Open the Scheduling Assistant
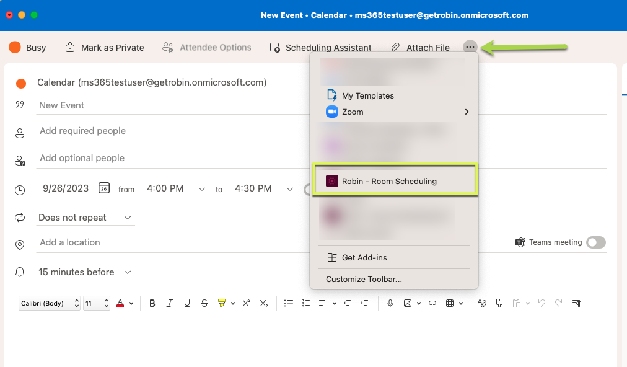The width and height of the screenshot is (627, 367). tap(321, 48)
